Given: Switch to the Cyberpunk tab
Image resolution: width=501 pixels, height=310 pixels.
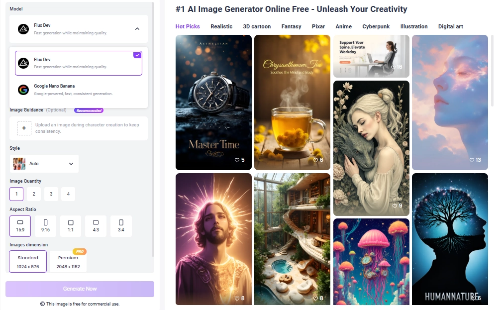Looking at the screenshot, I should click(x=376, y=26).
